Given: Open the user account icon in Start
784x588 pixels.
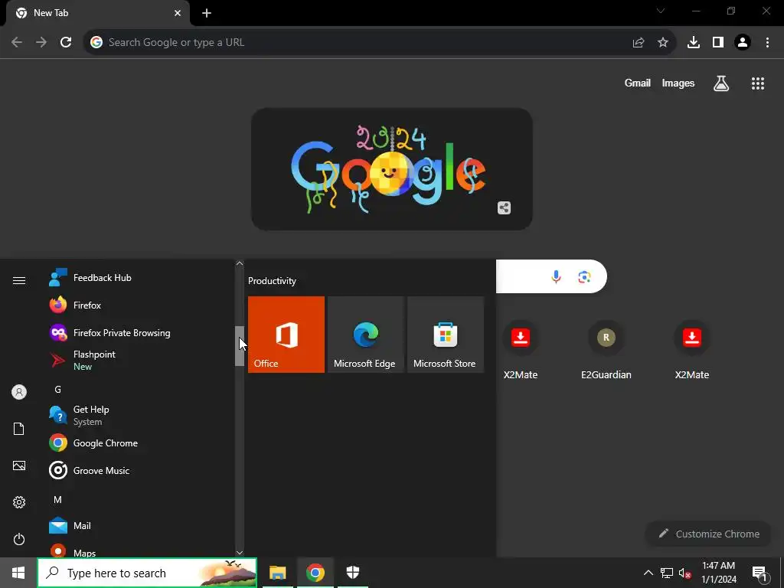Looking at the screenshot, I should pos(19,392).
